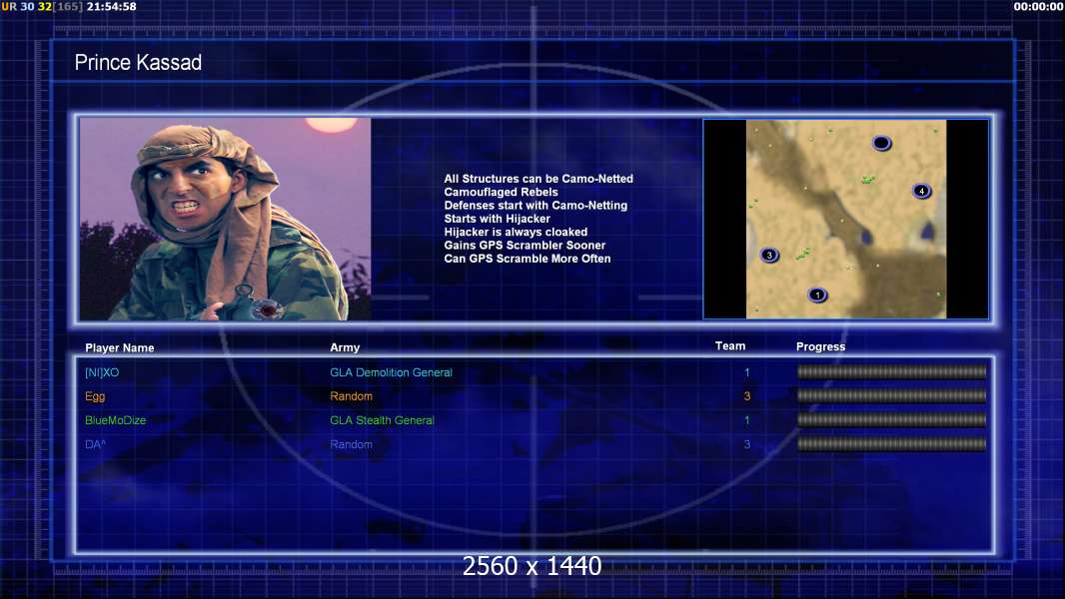Click GLA Demolition General army entry
Image resolution: width=1065 pixels, height=599 pixels.
(392, 372)
